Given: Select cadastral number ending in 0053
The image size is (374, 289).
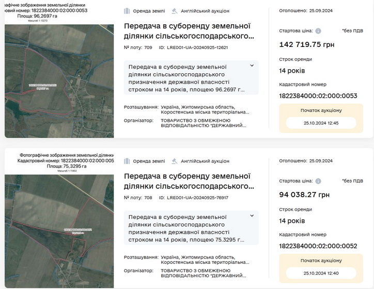Looking at the screenshot, I should 318,96.
